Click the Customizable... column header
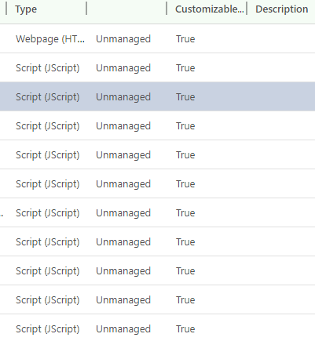This screenshot has width=315, height=341. [x=209, y=9]
